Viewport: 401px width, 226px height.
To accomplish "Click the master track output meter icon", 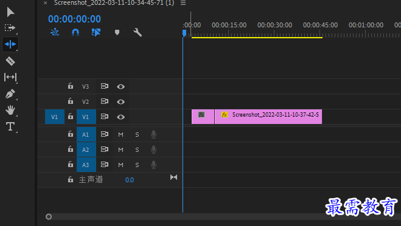I will coord(173,177).
